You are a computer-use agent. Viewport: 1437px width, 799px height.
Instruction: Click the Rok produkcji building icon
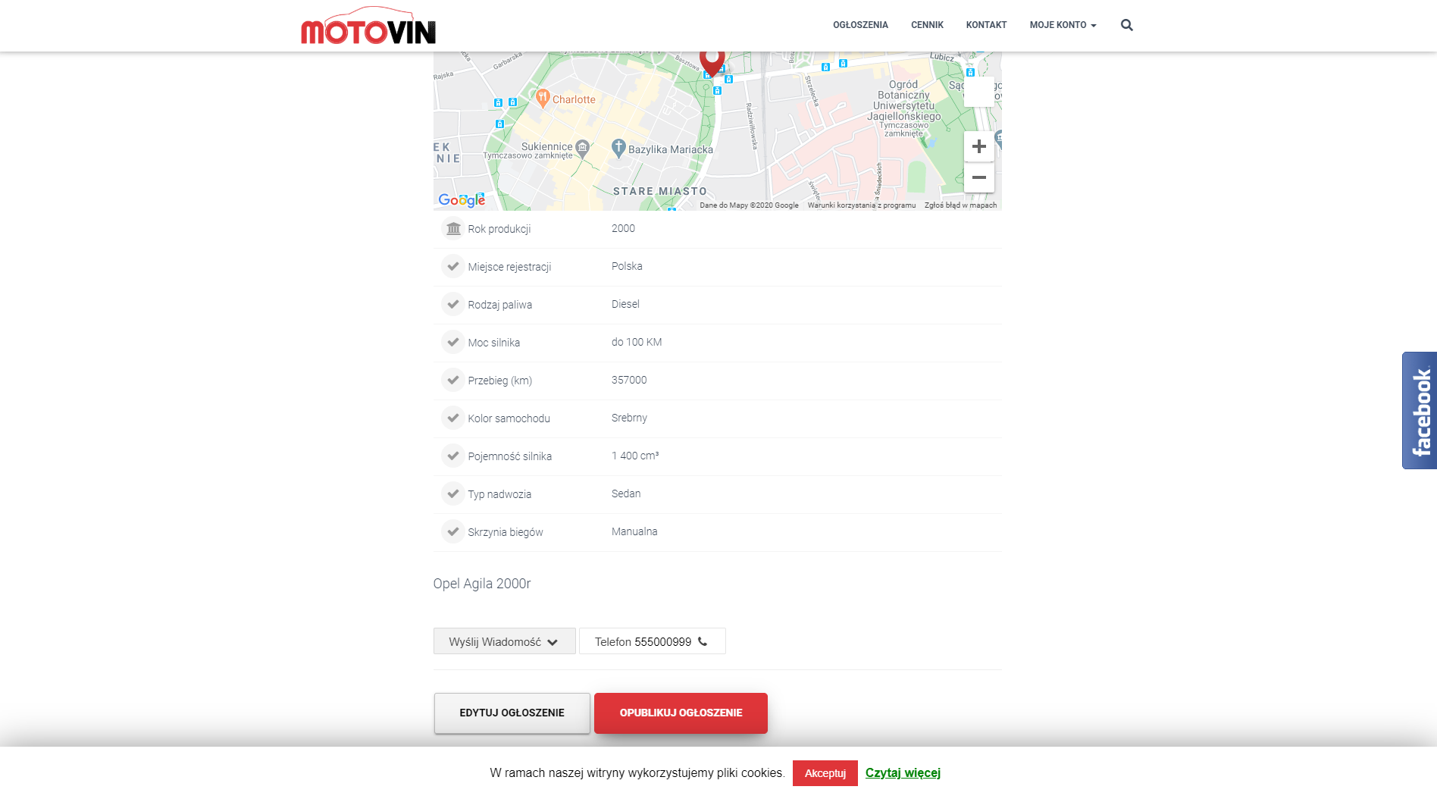tap(453, 228)
